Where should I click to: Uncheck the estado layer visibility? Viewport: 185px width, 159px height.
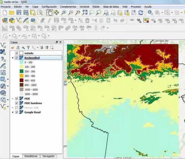tap(17, 53)
